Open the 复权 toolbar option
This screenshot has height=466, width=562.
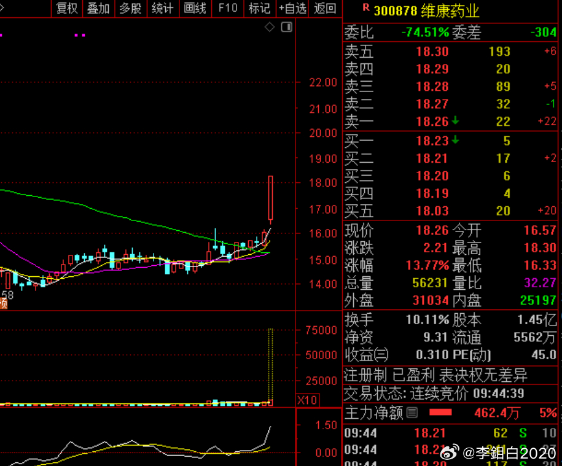pos(67,8)
